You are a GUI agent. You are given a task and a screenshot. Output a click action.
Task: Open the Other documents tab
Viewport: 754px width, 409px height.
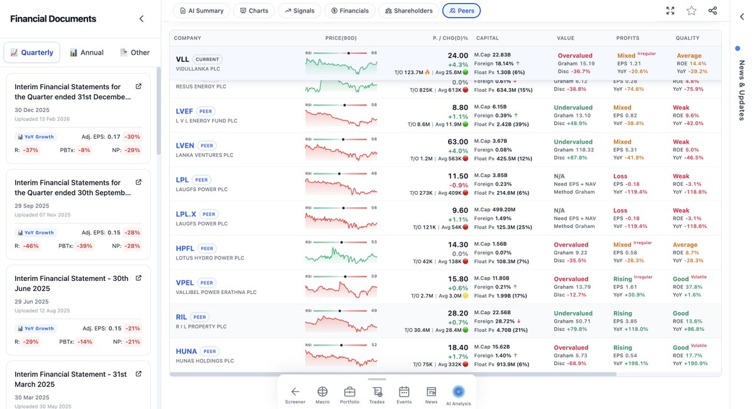pos(134,52)
